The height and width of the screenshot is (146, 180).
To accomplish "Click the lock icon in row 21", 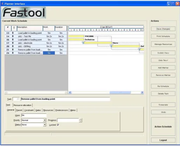I will tap(13, 50).
